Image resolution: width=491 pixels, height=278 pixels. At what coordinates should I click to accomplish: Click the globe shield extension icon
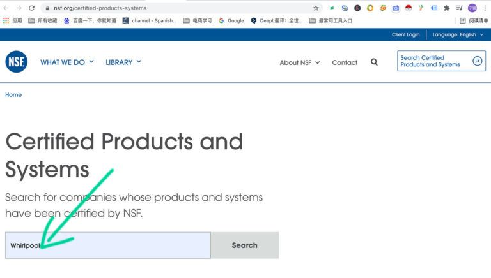point(345,8)
